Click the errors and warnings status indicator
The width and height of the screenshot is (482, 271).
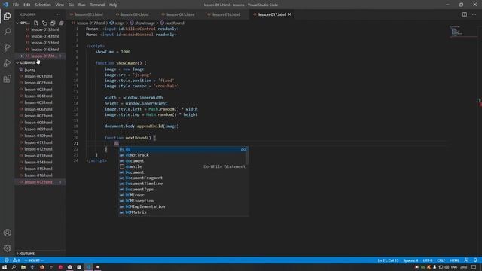tap(12, 260)
